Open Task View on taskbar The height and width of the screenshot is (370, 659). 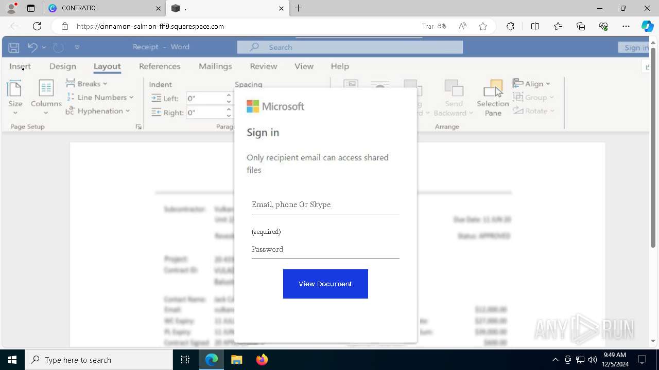click(x=185, y=360)
